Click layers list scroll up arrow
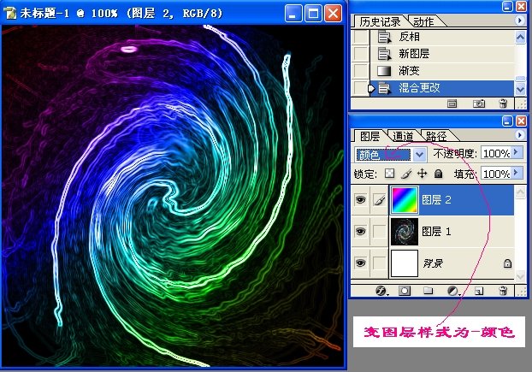 coord(520,192)
